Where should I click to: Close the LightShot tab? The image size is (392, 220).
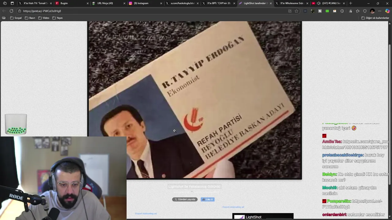pyautogui.click(x=271, y=3)
